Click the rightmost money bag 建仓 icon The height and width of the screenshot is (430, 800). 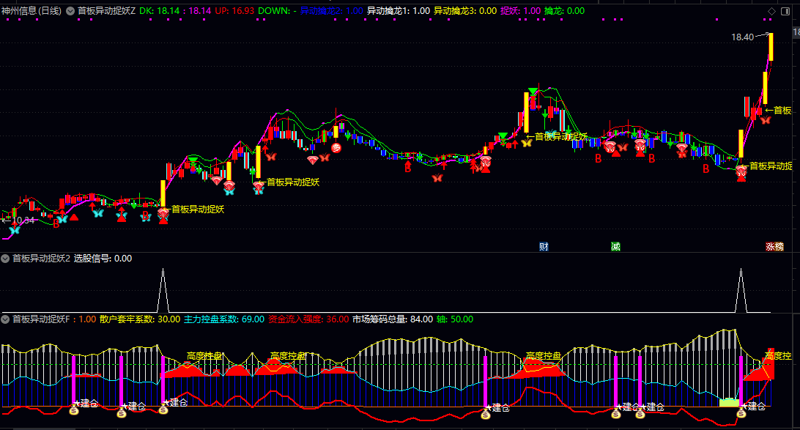741,414
